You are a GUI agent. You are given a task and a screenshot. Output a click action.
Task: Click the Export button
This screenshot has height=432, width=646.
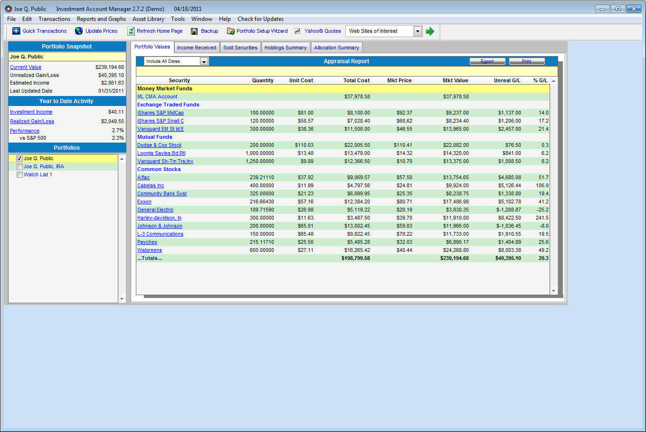click(487, 61)
